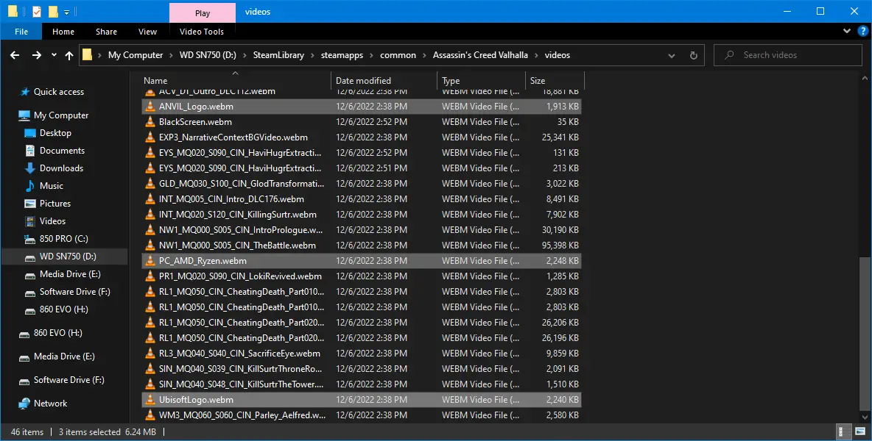Screen dimensions: 872x441
Task: Open Desktop in navigation pane
Action: (x=55, y=132)
